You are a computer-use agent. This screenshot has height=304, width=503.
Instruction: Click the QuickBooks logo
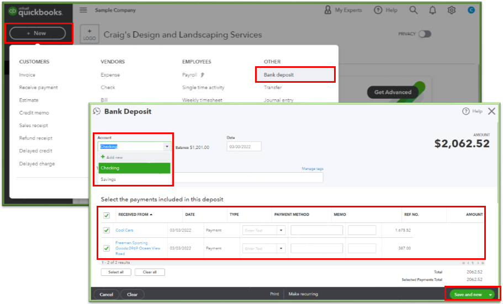(35, 12)
